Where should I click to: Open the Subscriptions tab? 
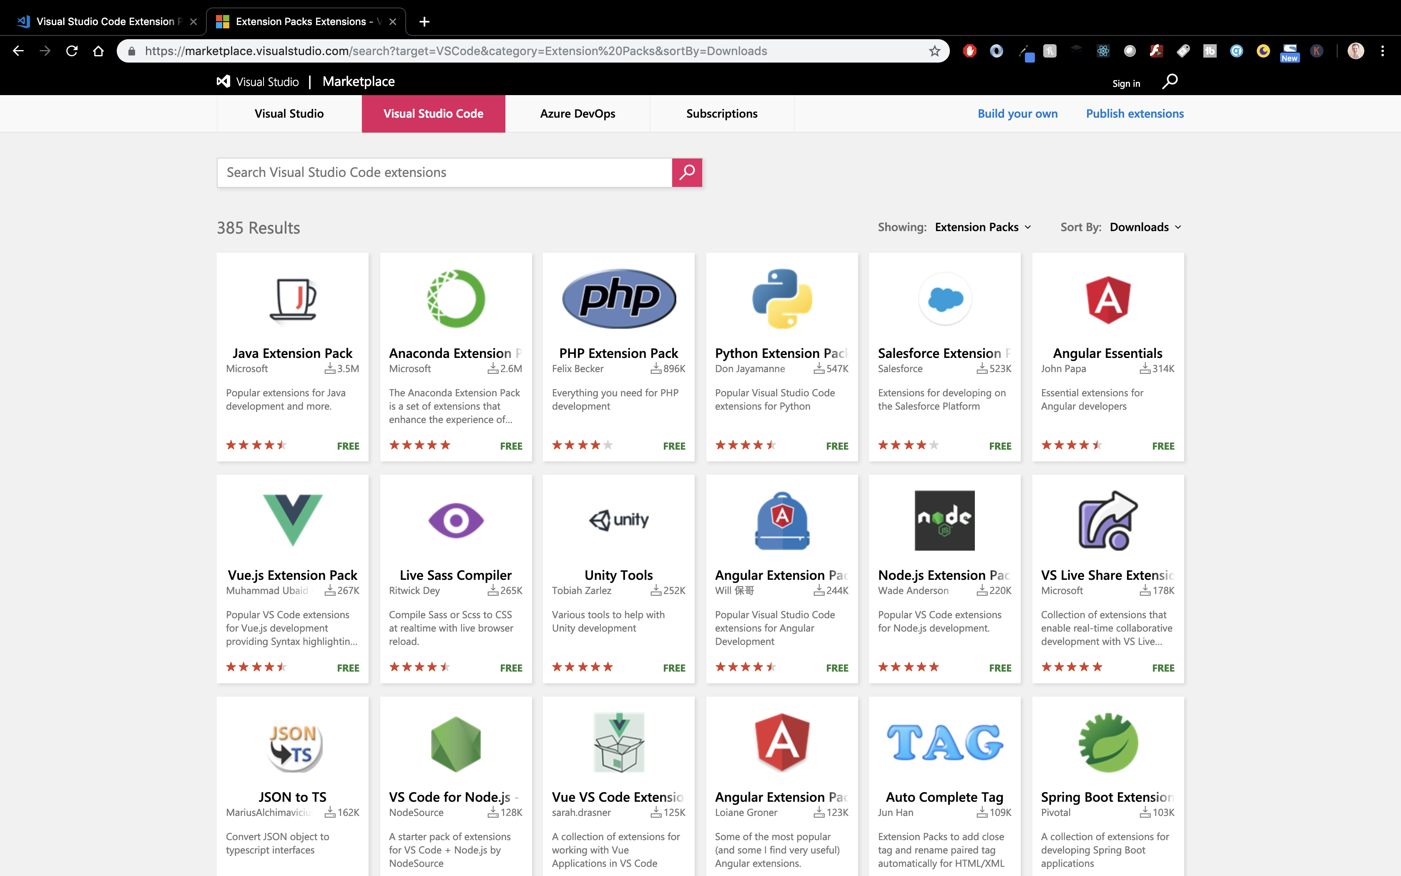(722, 113)
